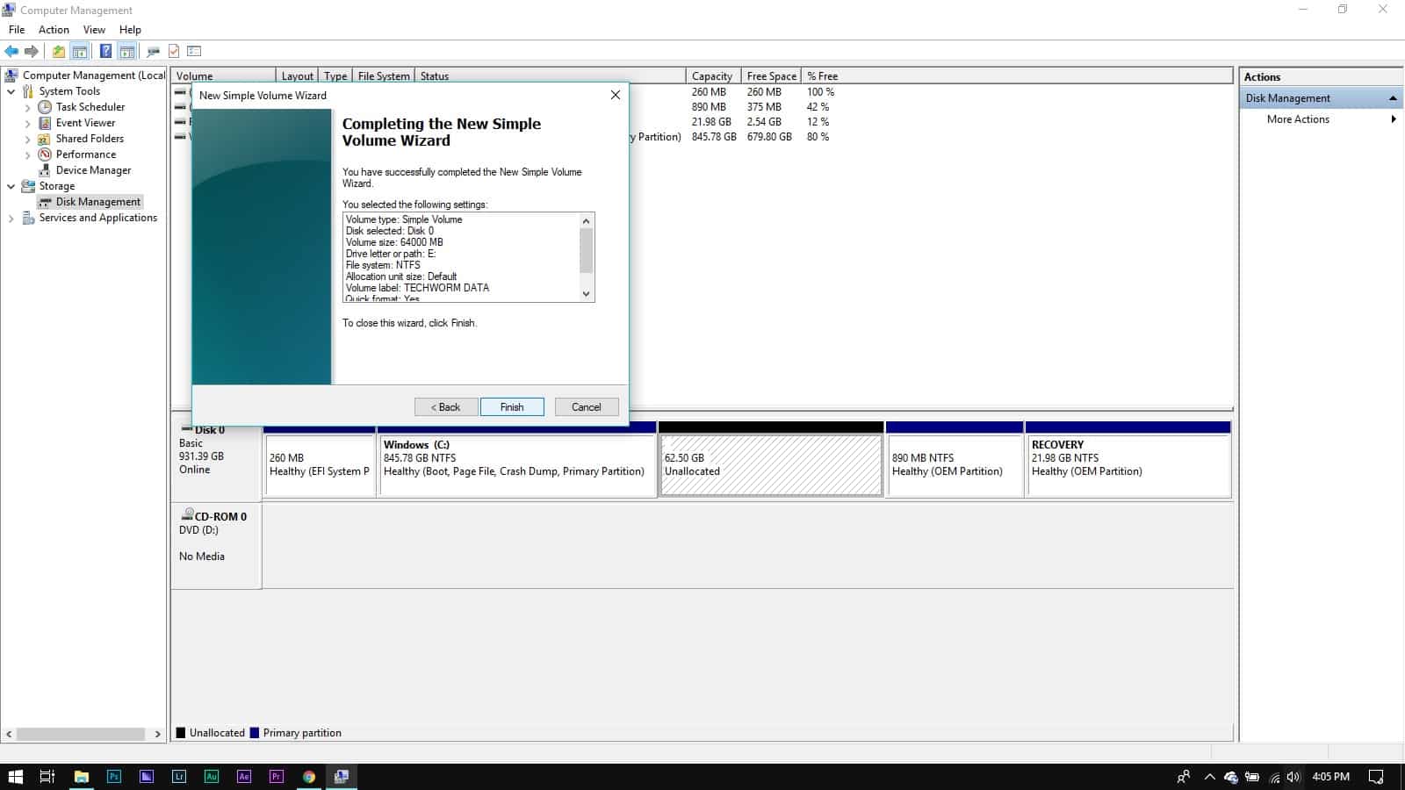Open the Task Scheduler clock icon
Image resolution: width=1405 pixels, height=790 pixels.
(45, 107)
